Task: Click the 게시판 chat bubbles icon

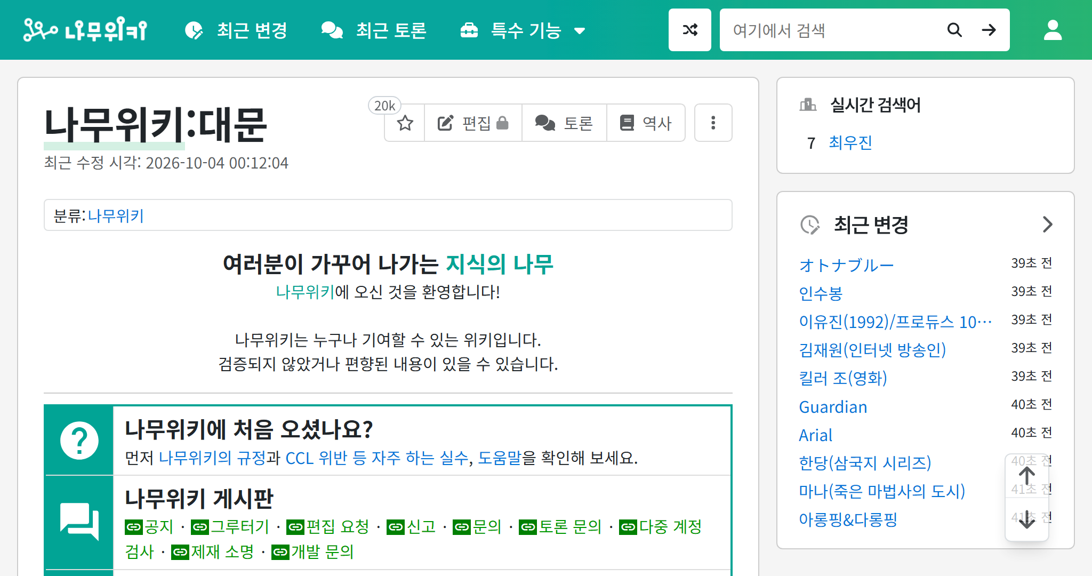Action: (x=79, y=522)
